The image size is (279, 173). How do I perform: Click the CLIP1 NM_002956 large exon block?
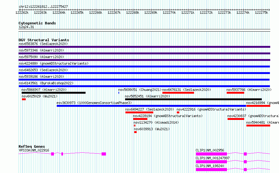point(211,154)
